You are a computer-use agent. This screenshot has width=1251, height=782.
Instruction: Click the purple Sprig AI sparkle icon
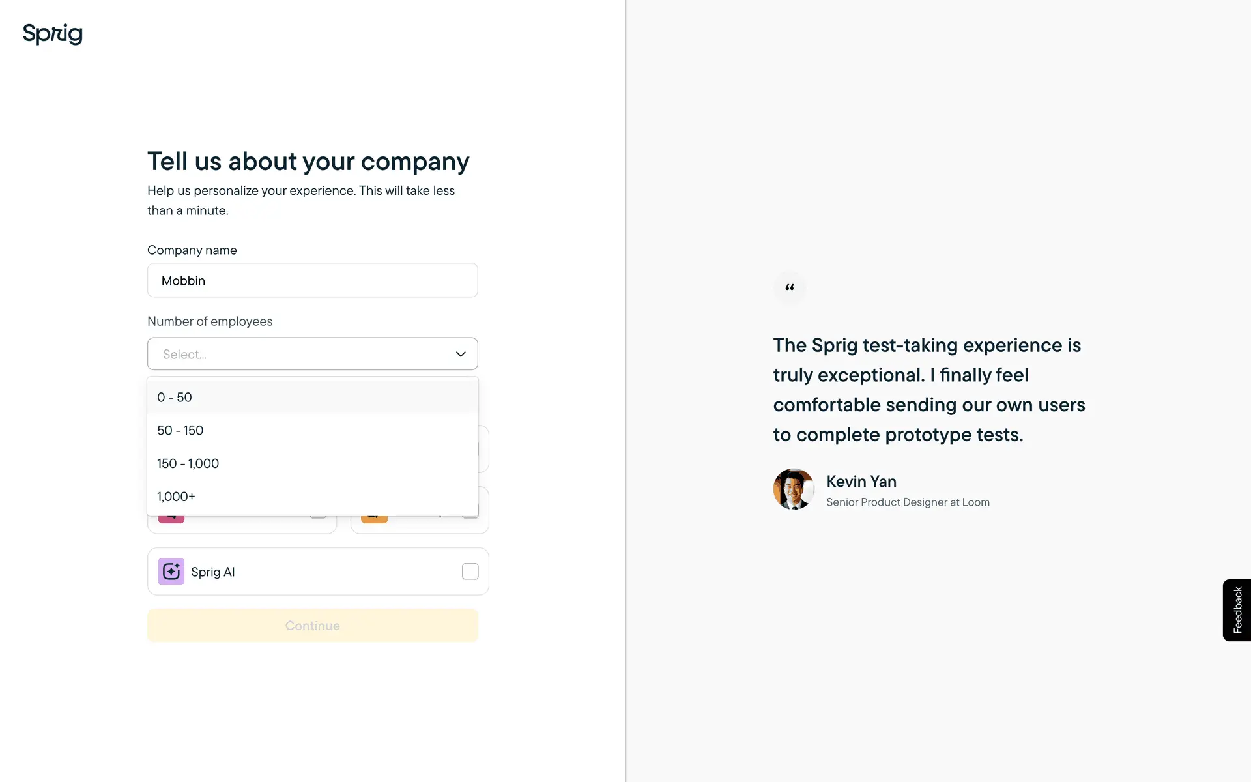coord(171,572)
